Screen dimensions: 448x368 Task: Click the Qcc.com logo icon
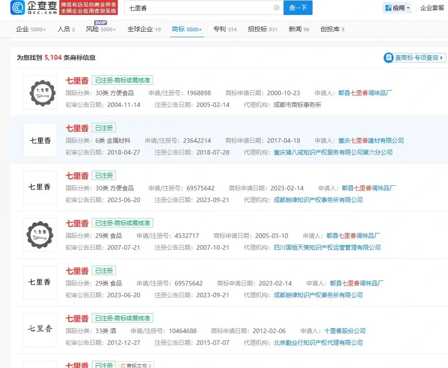17,7
